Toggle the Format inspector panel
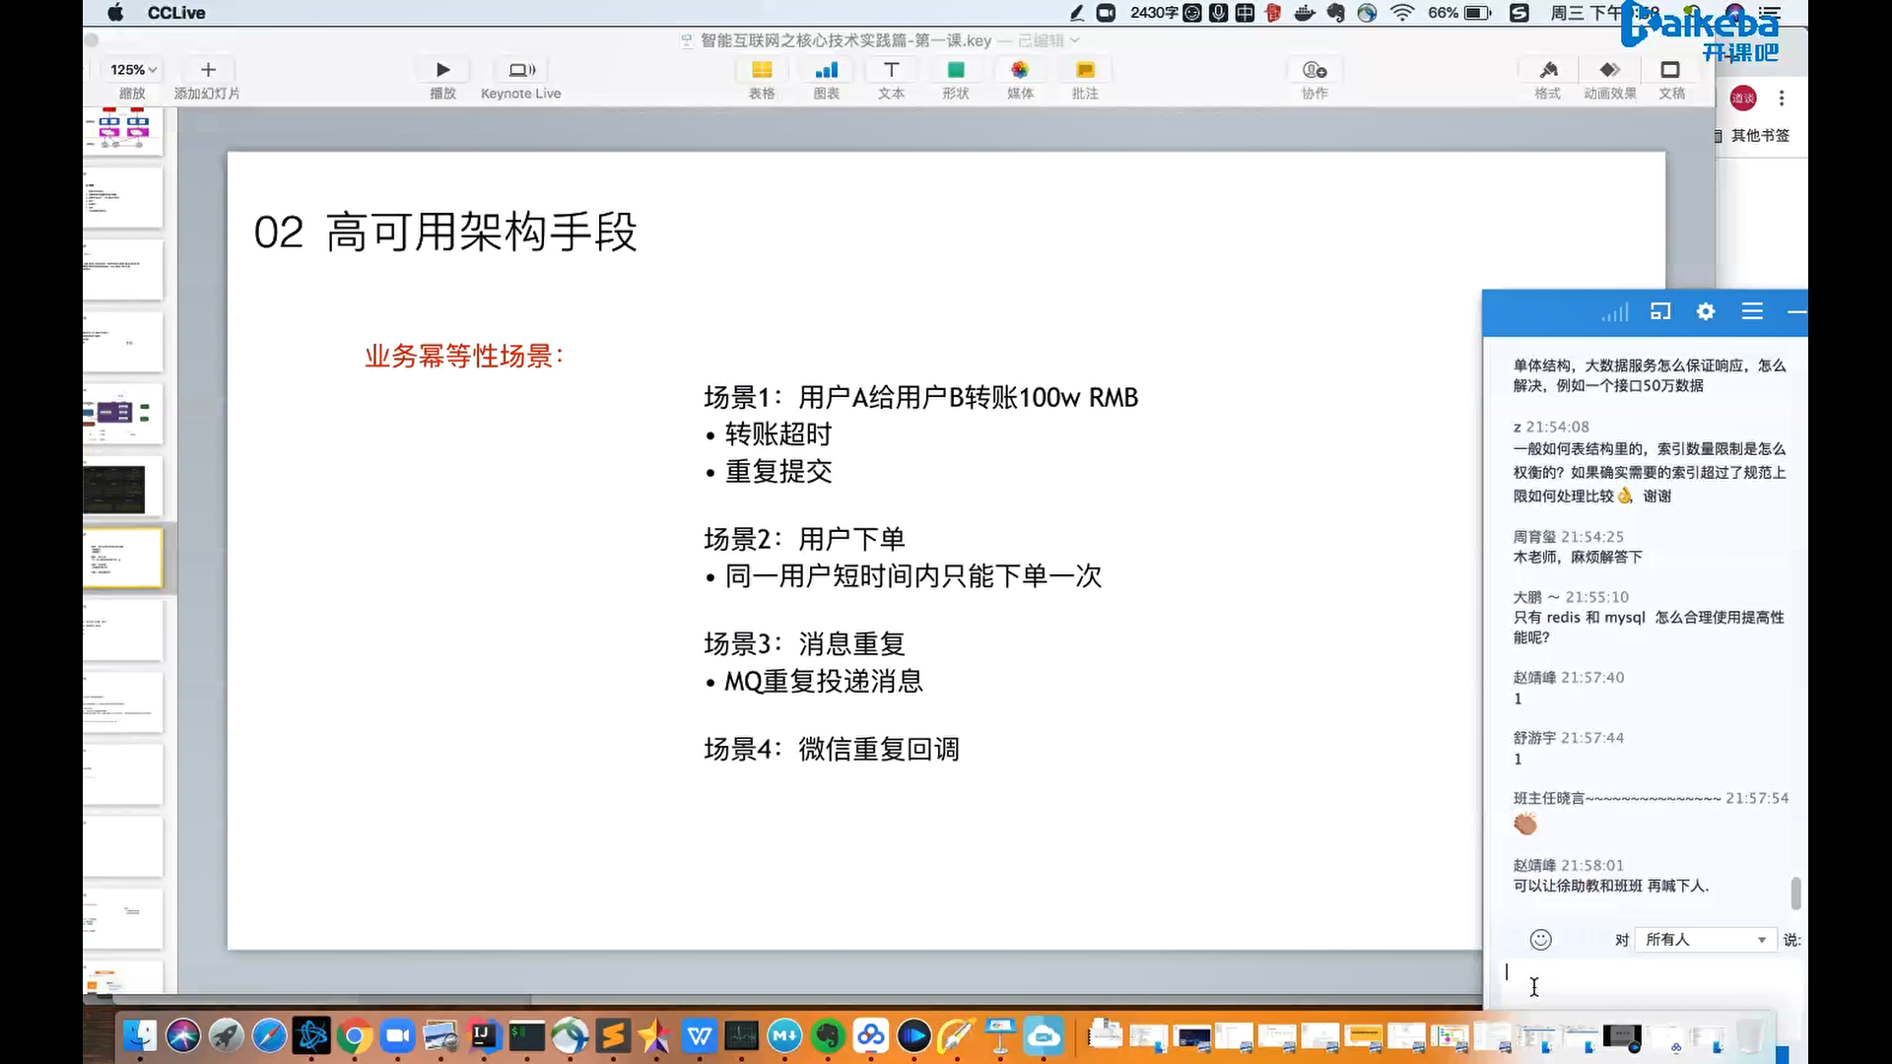 1547,71
